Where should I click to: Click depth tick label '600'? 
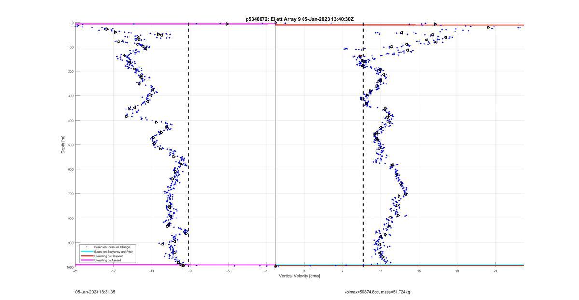70,169
